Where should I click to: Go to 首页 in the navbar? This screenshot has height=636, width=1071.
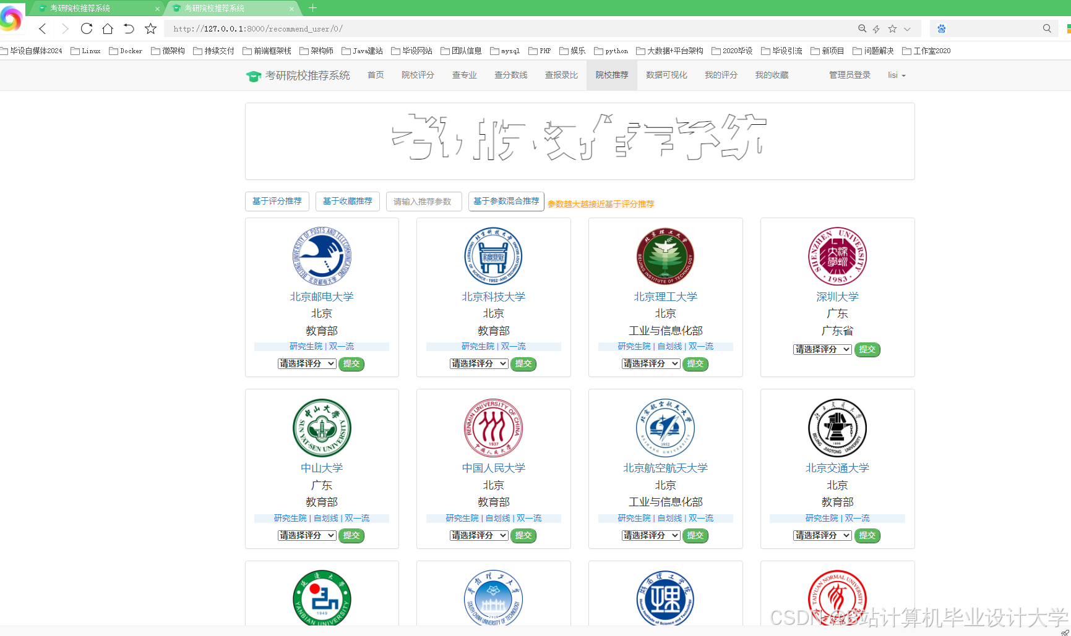376,75
